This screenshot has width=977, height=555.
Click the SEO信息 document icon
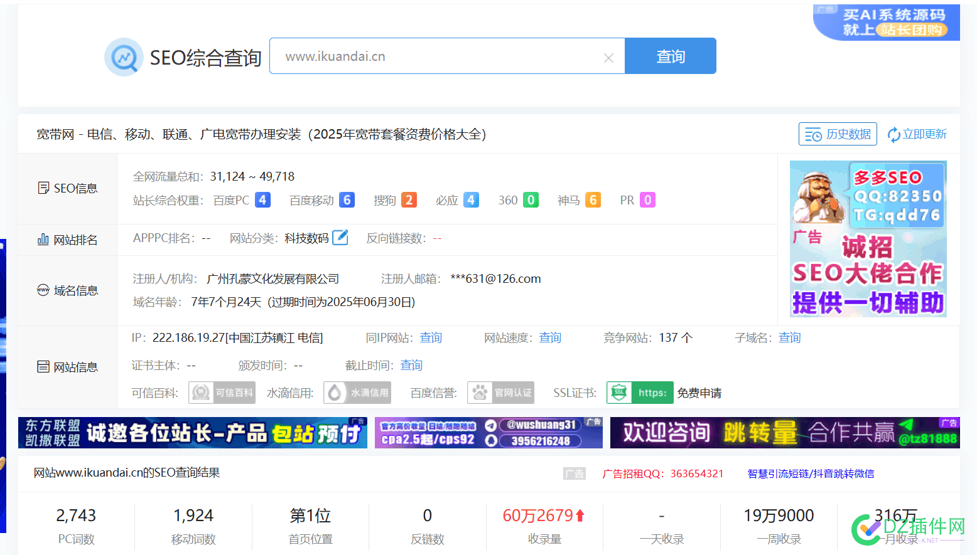[x=43, y=188]
